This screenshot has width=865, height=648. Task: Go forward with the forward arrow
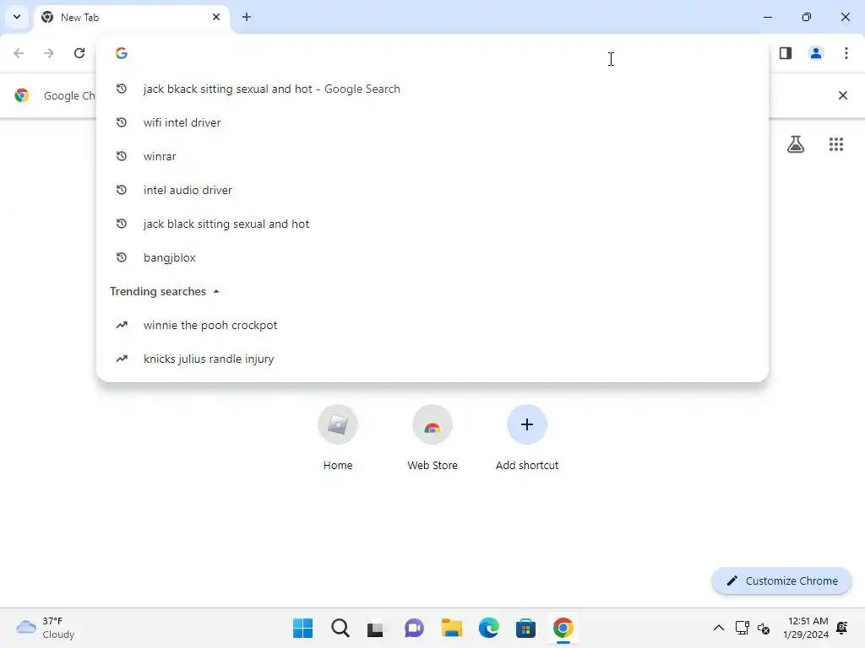(x=49, y=53)
